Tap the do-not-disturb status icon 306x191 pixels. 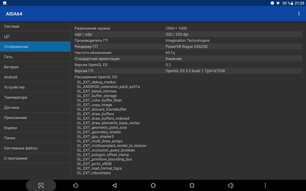pos(272,3)
